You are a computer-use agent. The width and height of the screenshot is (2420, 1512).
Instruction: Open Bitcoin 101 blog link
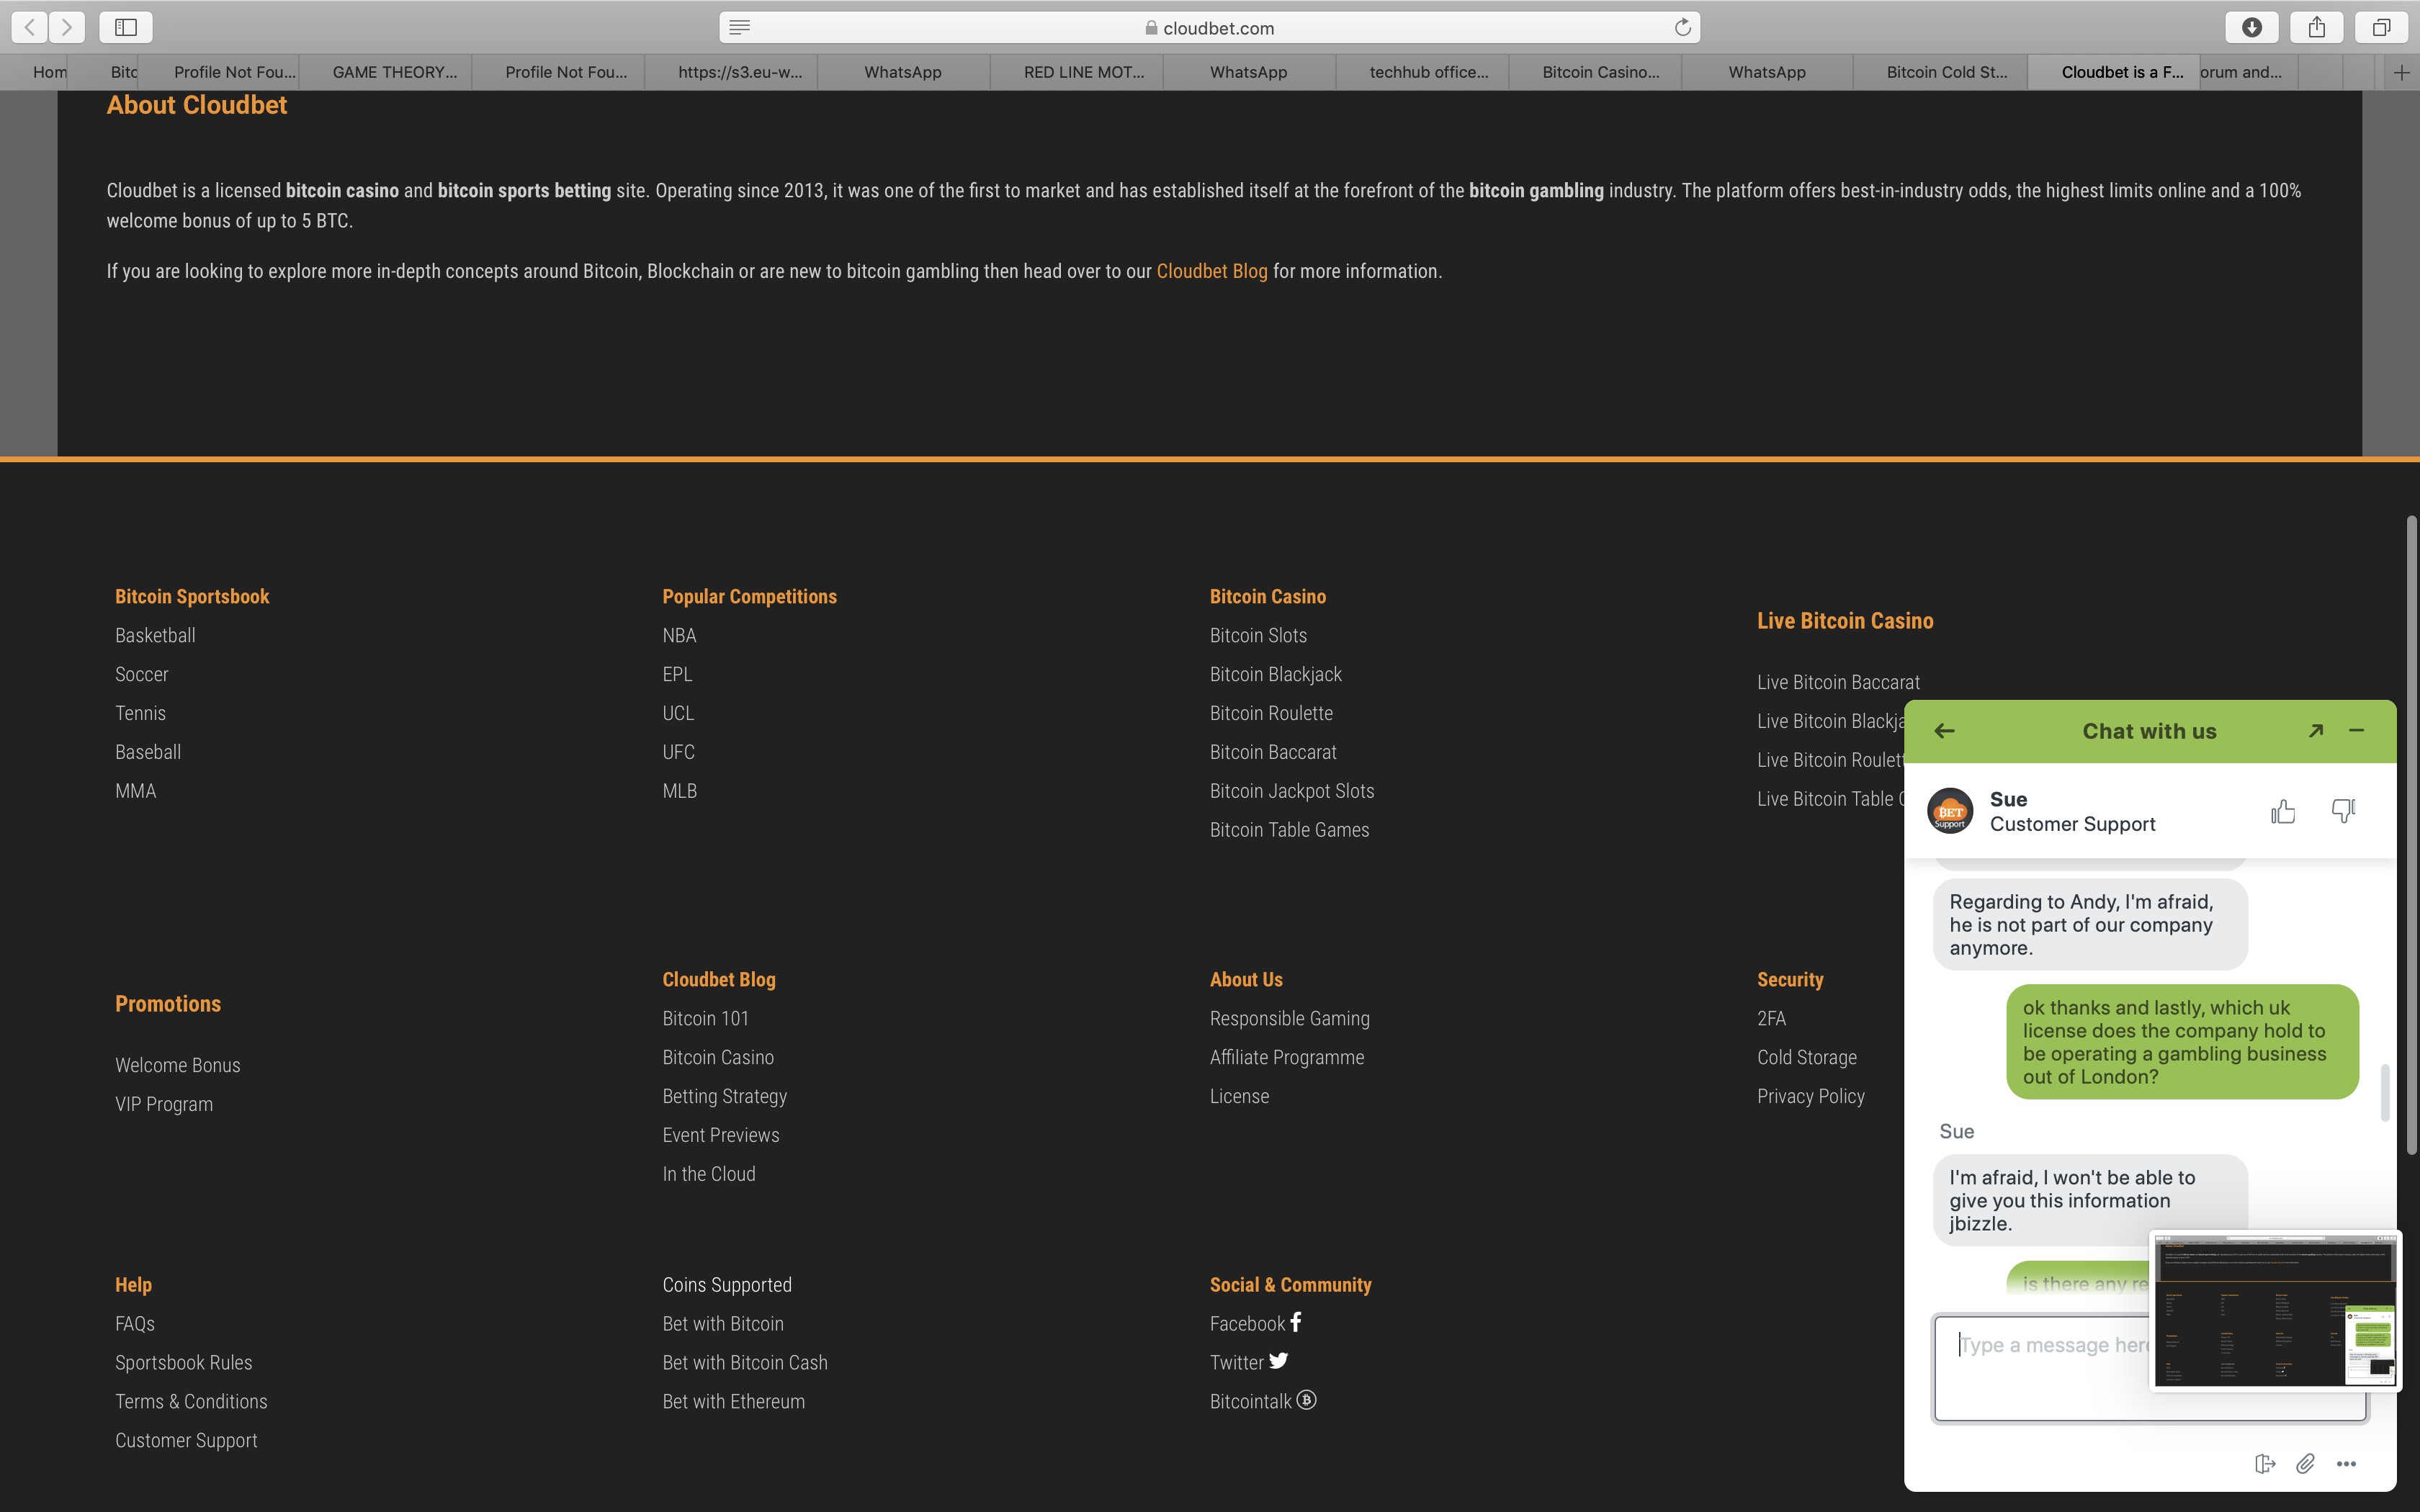(x=705, y=1018)
